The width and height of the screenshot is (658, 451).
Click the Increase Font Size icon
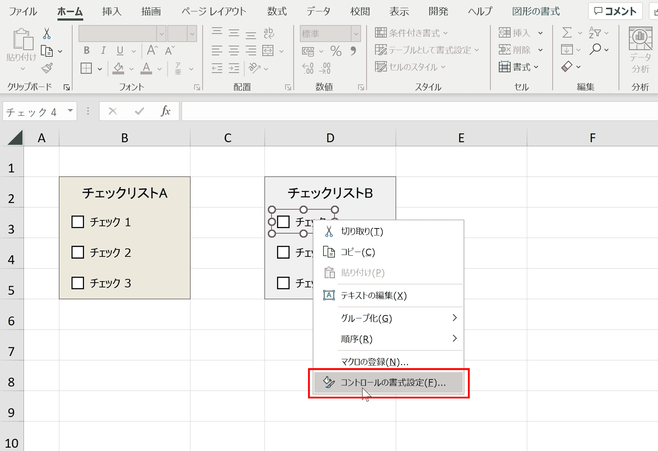click(152, 50)
